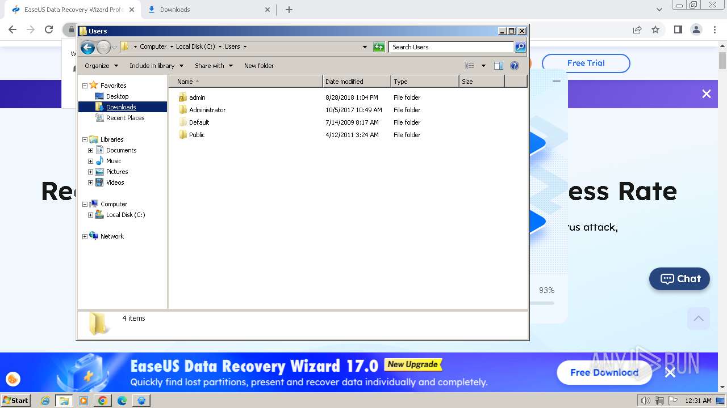Toggle the preview pane icon
Image resolution: width=727 pixels, height=408 pixels.
[x=498, y=66]
